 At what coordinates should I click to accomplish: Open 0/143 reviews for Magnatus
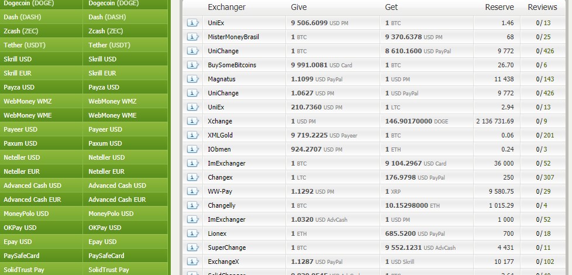[x=545, y=79]
